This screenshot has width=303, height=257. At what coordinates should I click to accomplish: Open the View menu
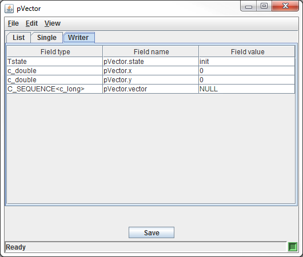click(x=53, y=23)
